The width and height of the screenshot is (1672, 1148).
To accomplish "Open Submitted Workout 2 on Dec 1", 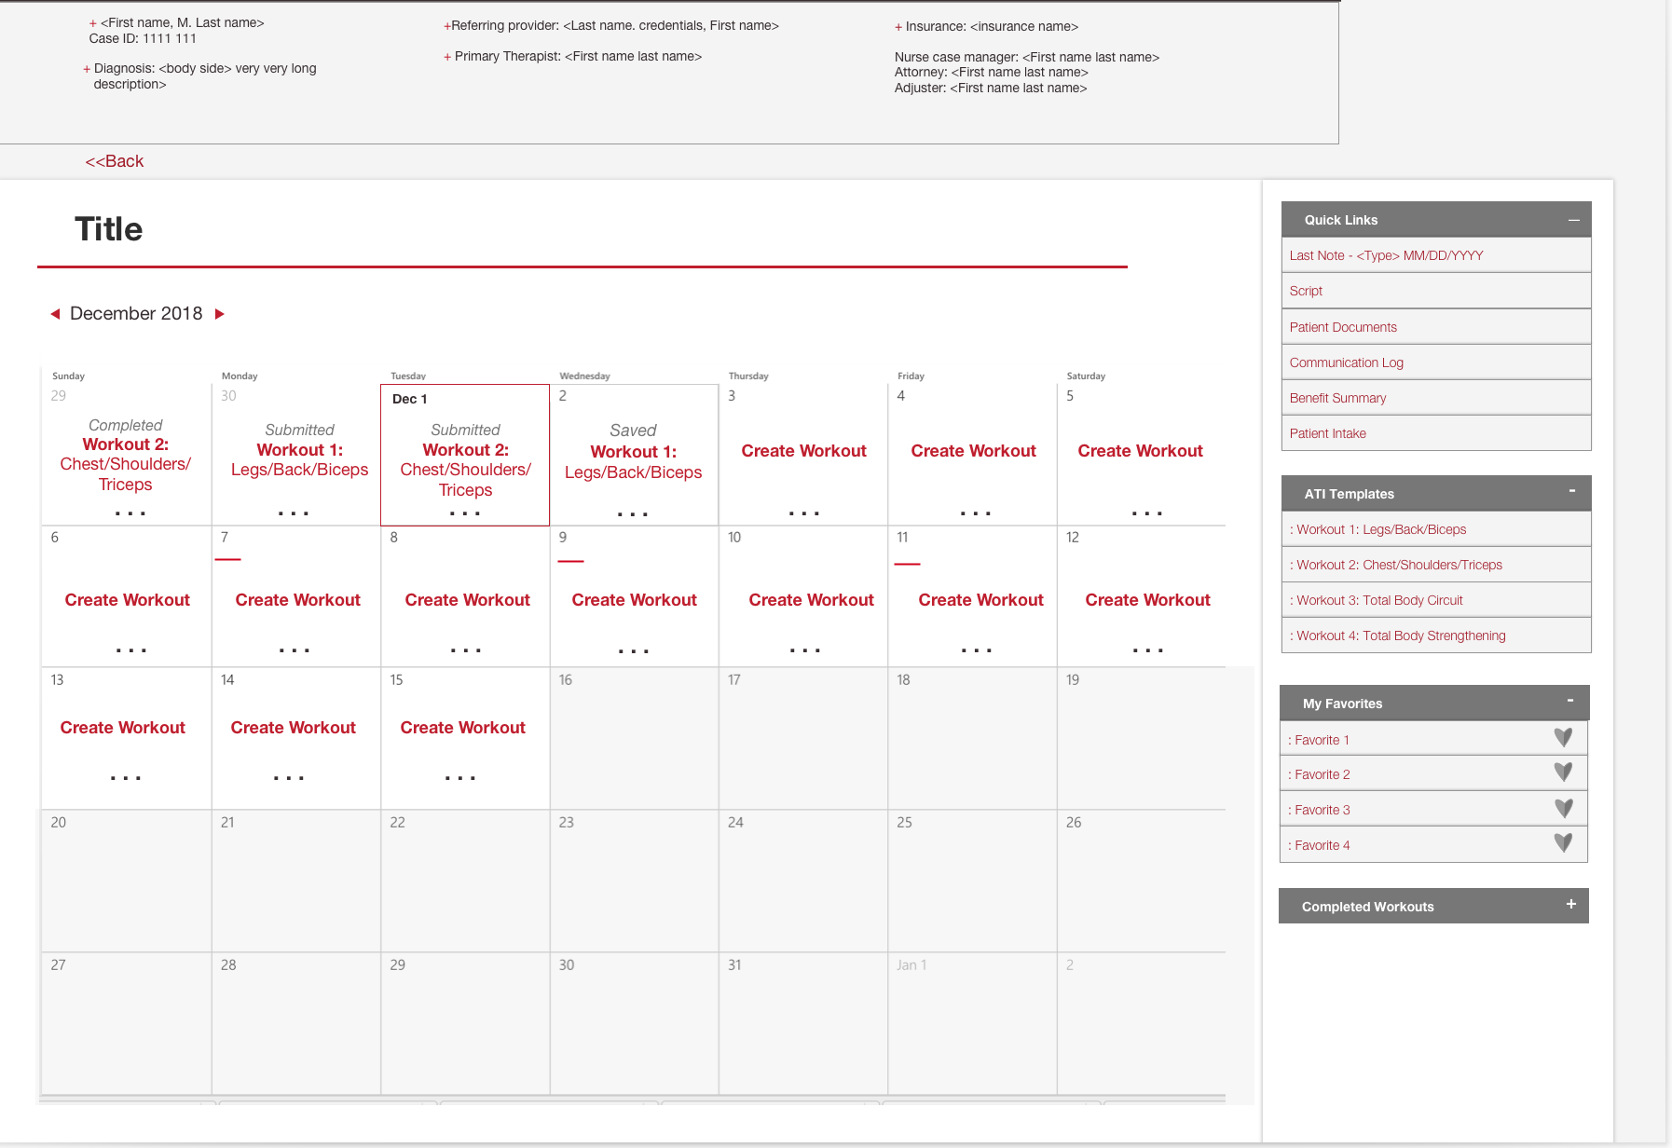I will 465,470.
